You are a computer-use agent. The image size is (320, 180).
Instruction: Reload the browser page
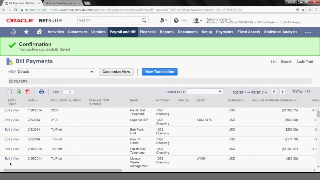[15, 10]
